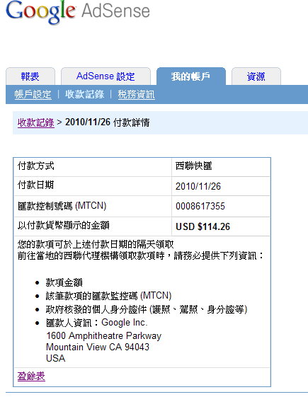Open the 資源 tab
Screen dimensions: 308x397
tap(256, 76)
